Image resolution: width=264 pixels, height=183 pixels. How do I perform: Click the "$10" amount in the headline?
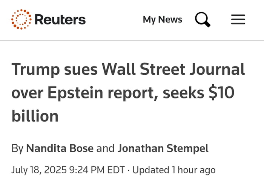click(x=221, y=93)
